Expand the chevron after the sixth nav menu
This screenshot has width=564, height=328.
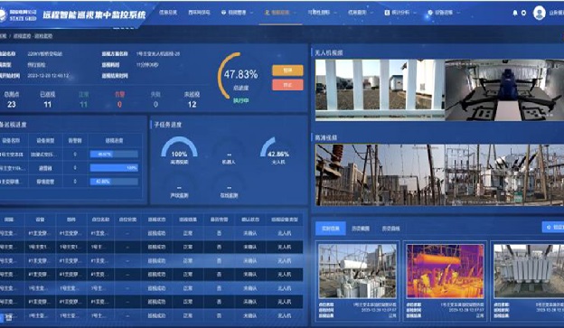pos(371,13)
